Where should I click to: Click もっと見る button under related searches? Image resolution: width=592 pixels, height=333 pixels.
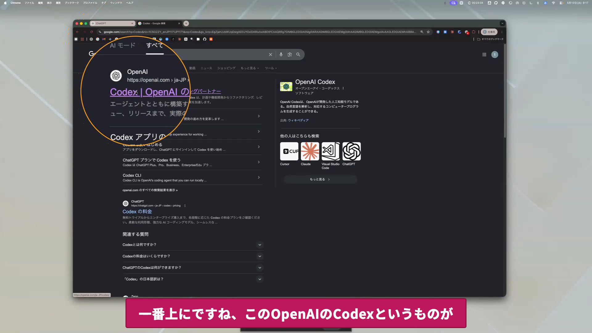coord(320,179)
